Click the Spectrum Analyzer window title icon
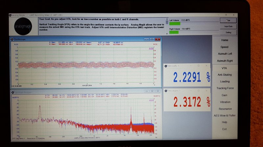 [13, 92]
